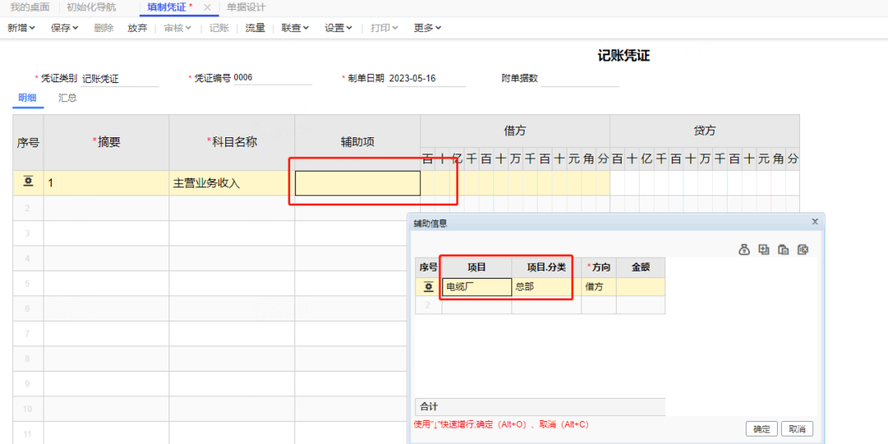Click row 1 action icon in voucher table
Screen dimensions: 888x444
[x=28, y=183]
